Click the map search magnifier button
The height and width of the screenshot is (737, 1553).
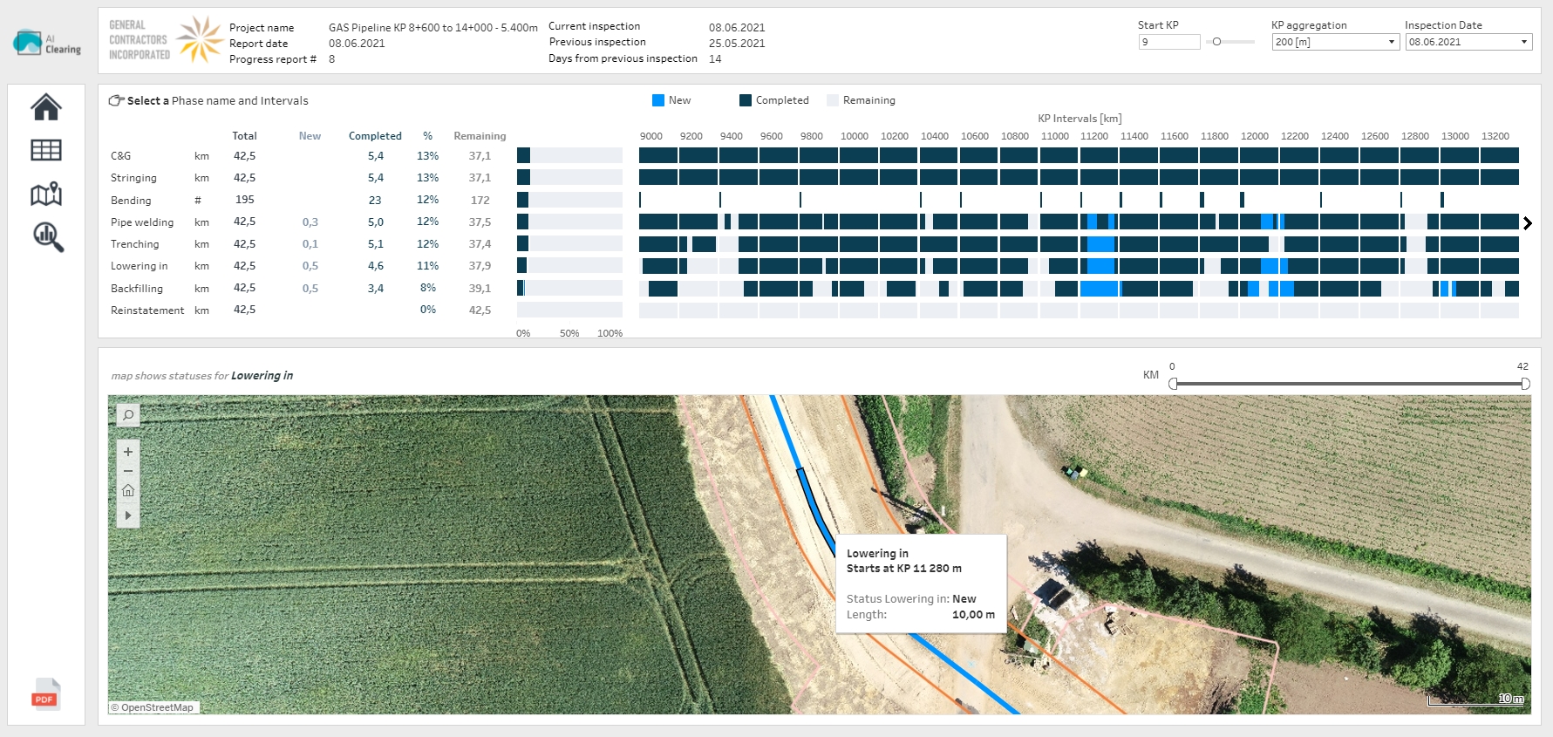pyautogui.click(x=128, y=415)
